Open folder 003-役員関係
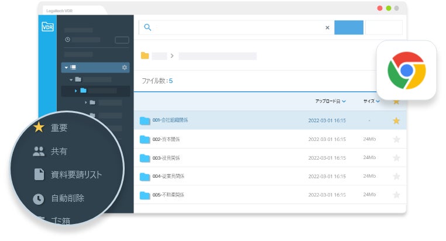The height and width of the screenshot is (241, 446). point(166,158)
